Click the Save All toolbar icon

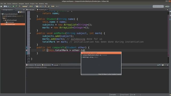(x=6, y=6)
